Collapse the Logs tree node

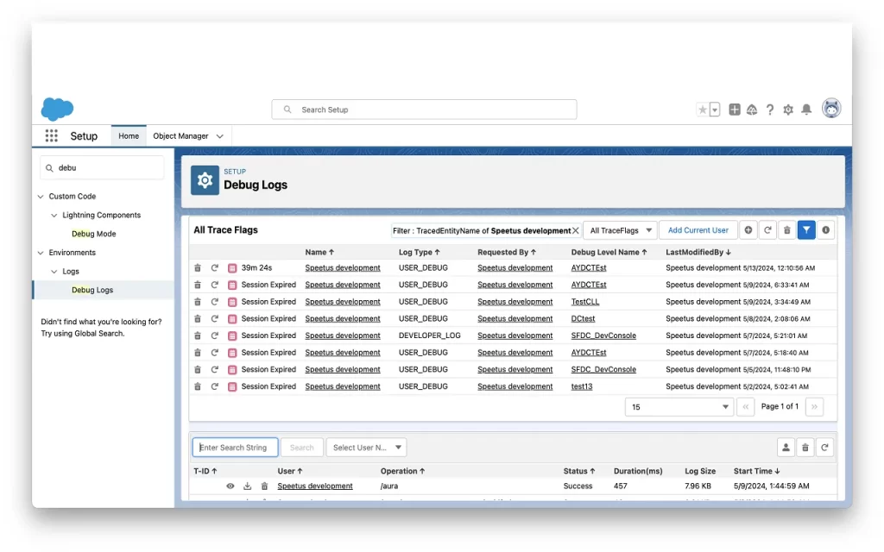pyautogui.click(x=54, y=272)
